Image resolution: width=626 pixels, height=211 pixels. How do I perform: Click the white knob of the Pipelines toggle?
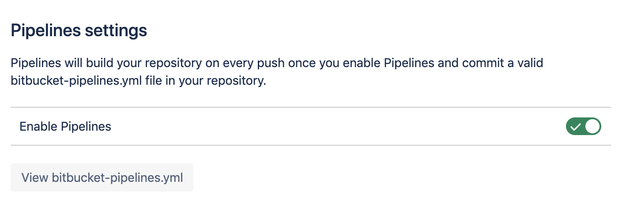(x=592, y=127)
